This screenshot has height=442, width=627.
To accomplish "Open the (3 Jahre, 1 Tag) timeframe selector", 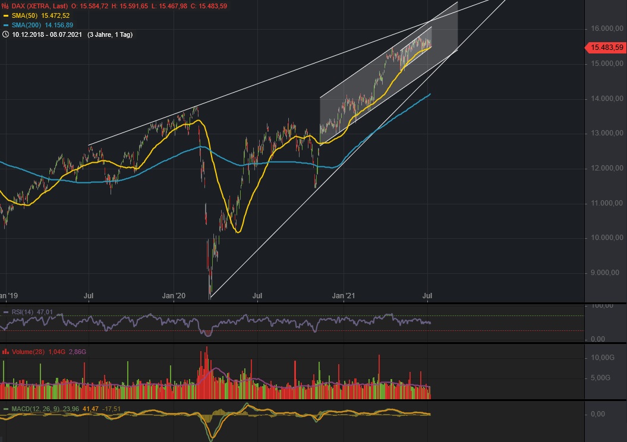I will tap(109, 35).
